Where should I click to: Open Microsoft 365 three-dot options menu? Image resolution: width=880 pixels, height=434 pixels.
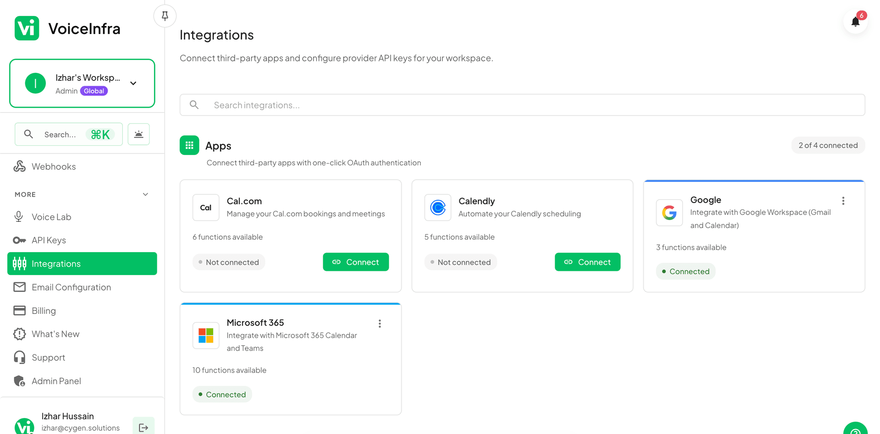[x=379, y=324]
